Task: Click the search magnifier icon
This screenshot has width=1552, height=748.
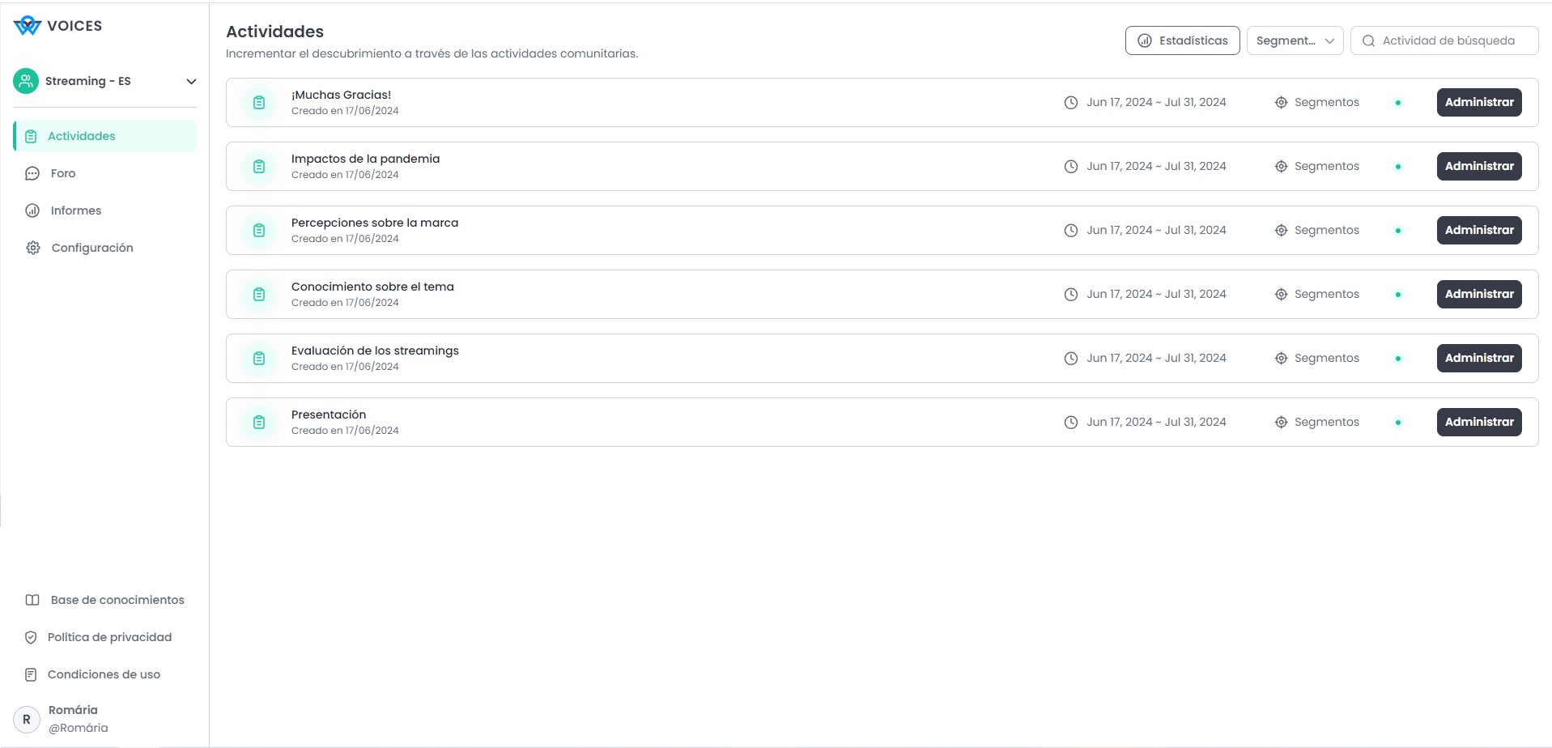Action: click(x=1368, y=40)
